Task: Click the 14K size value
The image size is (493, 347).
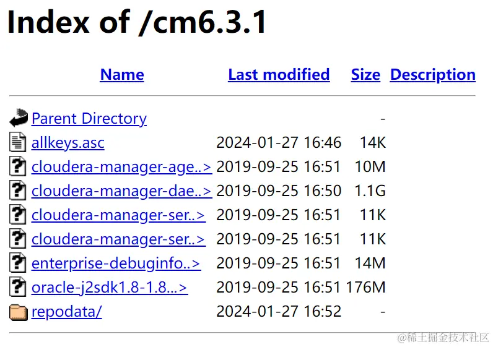Action: [x=373, y=142]
